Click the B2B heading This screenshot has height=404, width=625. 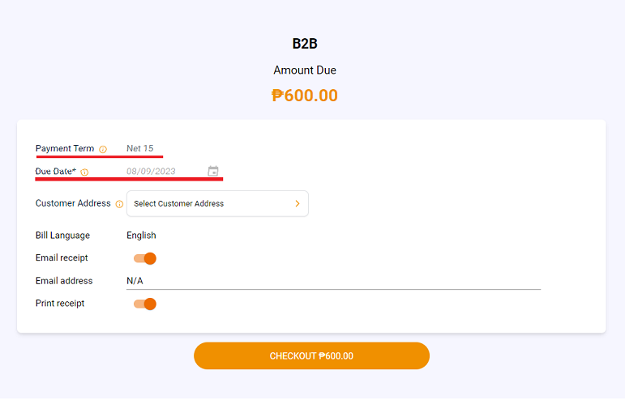click(x=305, y=44)
